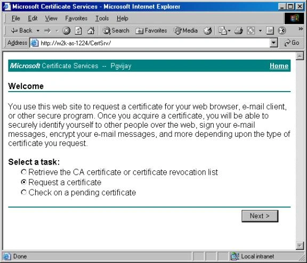The height and width of the screenshot is (263, 307).
Task: Click the IE icon in the title bar
Action: point(6,6)
